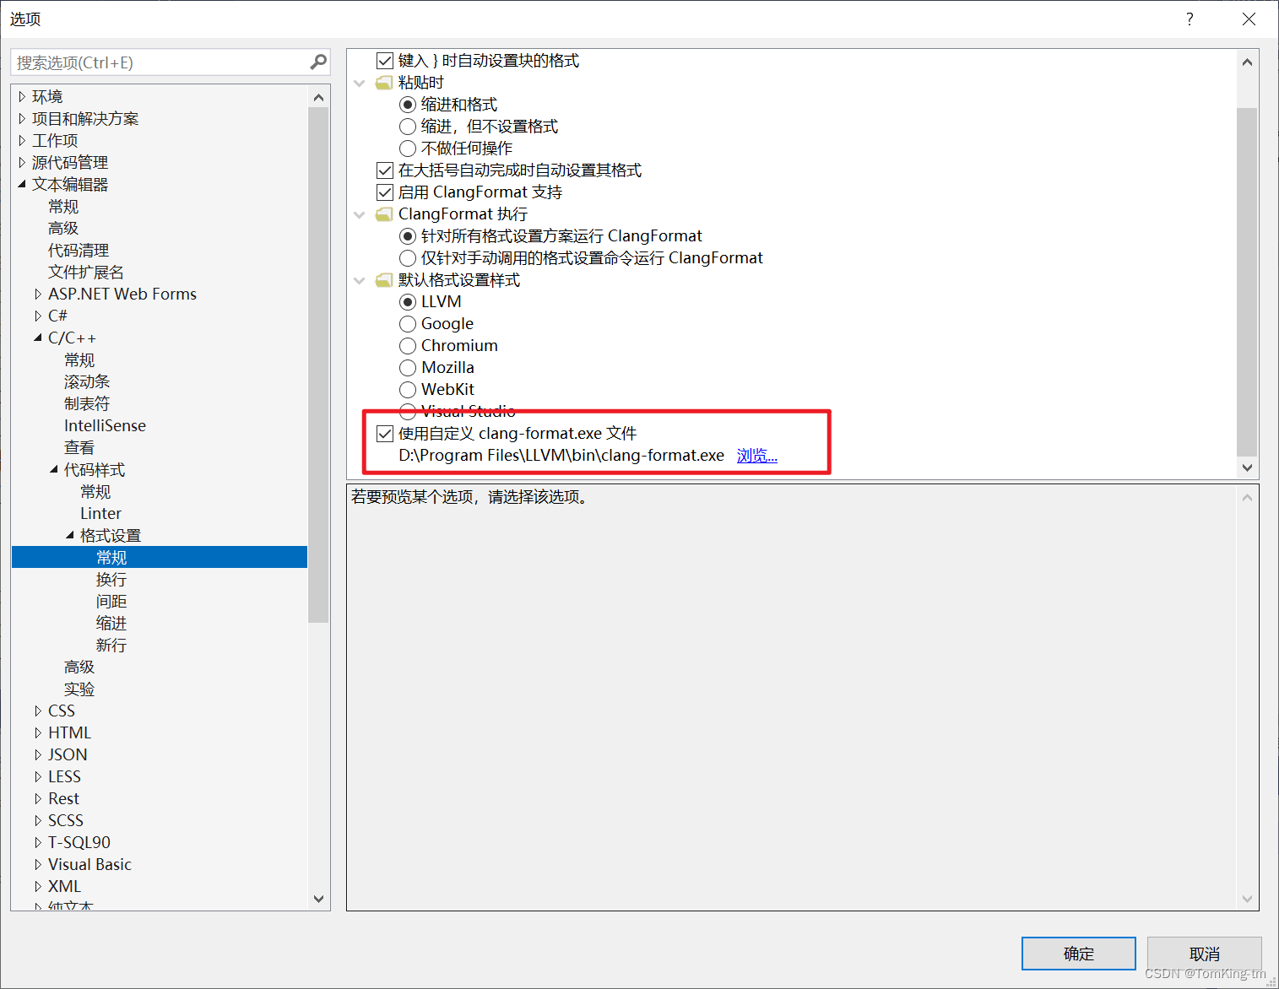
Task: Click the tree panel scroll up arrow
Action: 318,97
